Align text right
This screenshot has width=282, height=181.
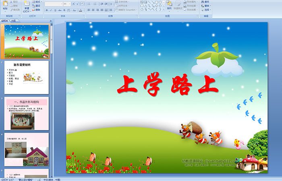97,10
